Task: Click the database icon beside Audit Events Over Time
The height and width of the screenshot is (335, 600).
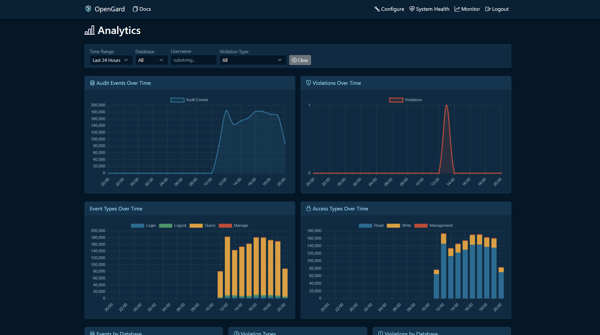Action: tap(92, 83)
